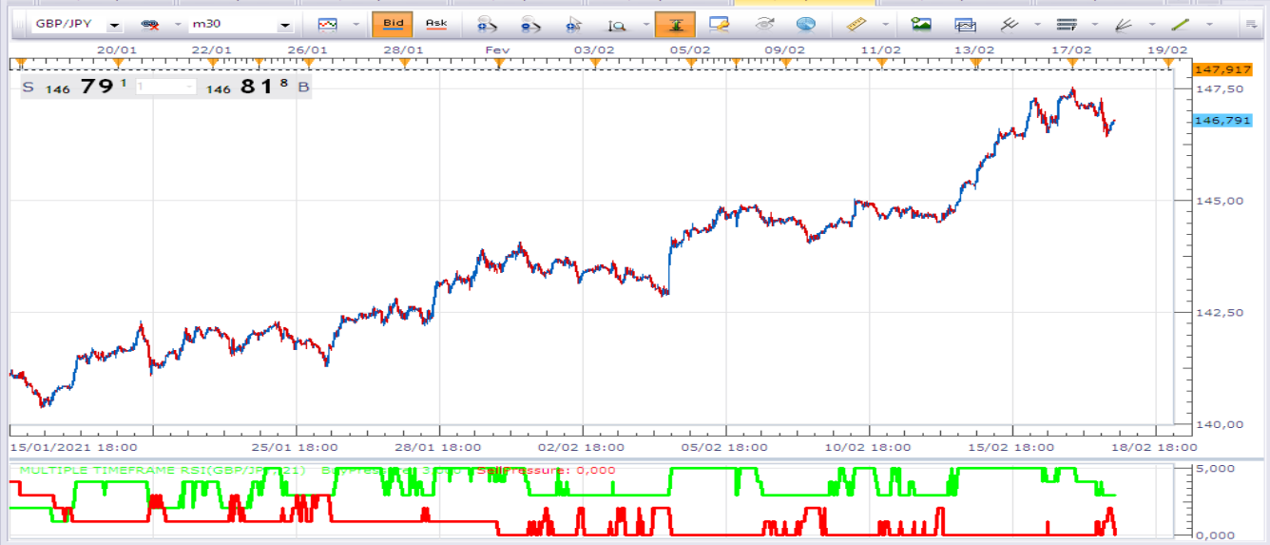
Task: Toggle the orange highlighted auto-scale button
Action: 674,24
